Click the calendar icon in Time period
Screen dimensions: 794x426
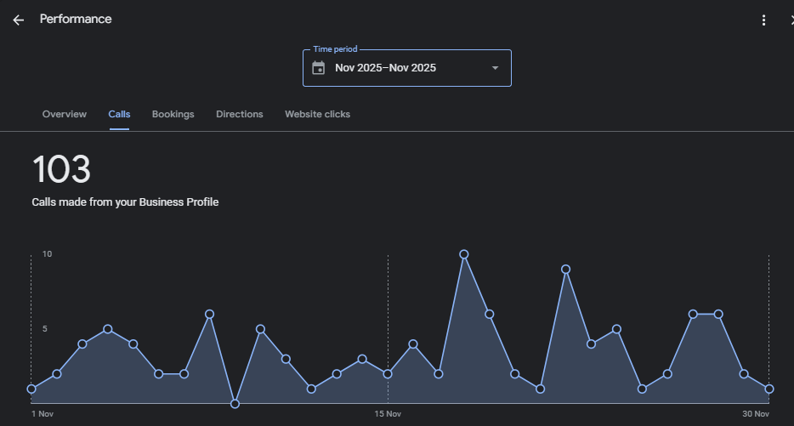319,68
